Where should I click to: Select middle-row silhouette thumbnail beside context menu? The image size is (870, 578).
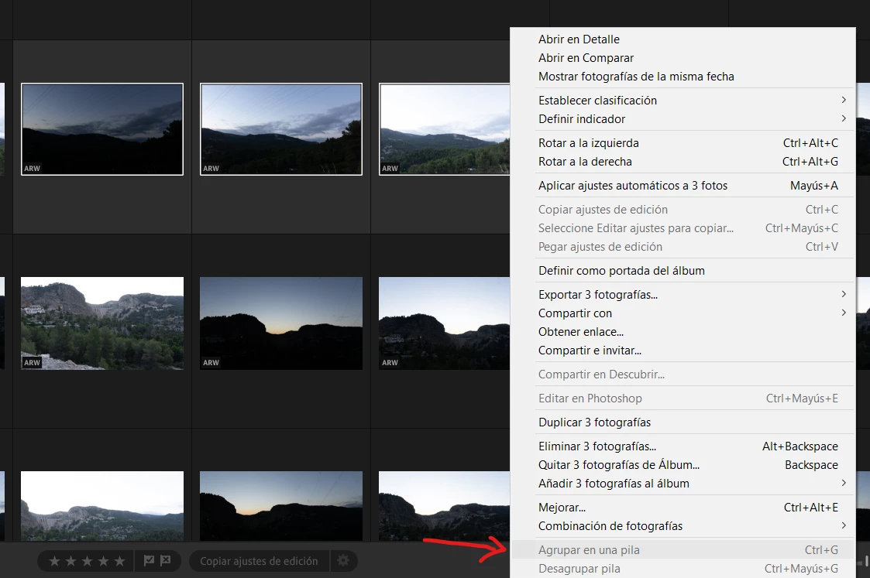pos(445,323)
